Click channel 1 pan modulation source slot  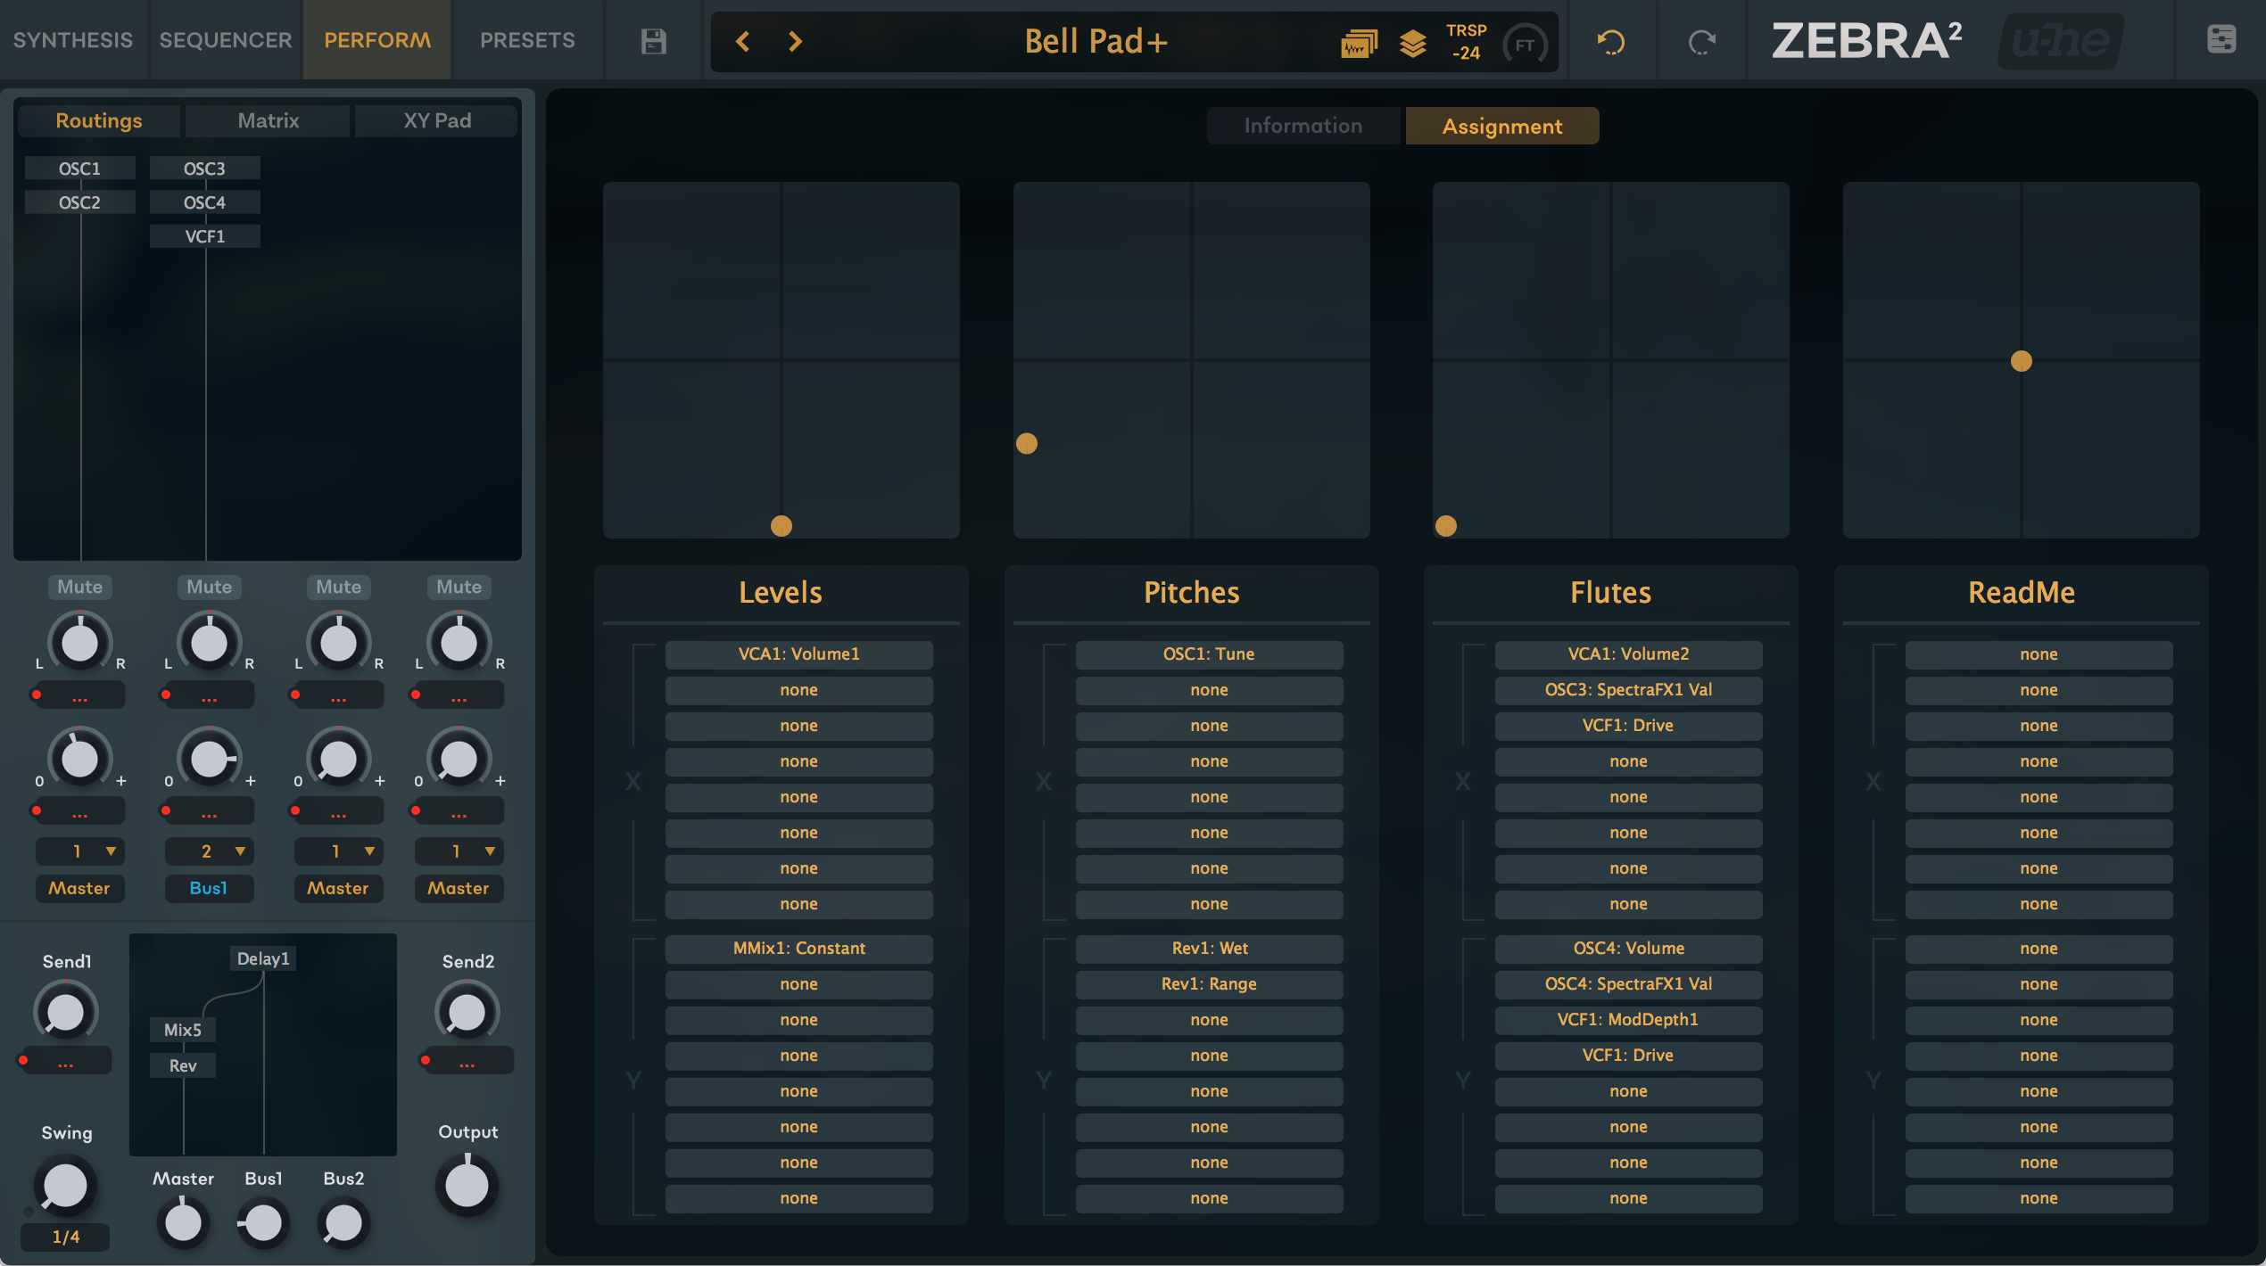click(x=80, y=695)
